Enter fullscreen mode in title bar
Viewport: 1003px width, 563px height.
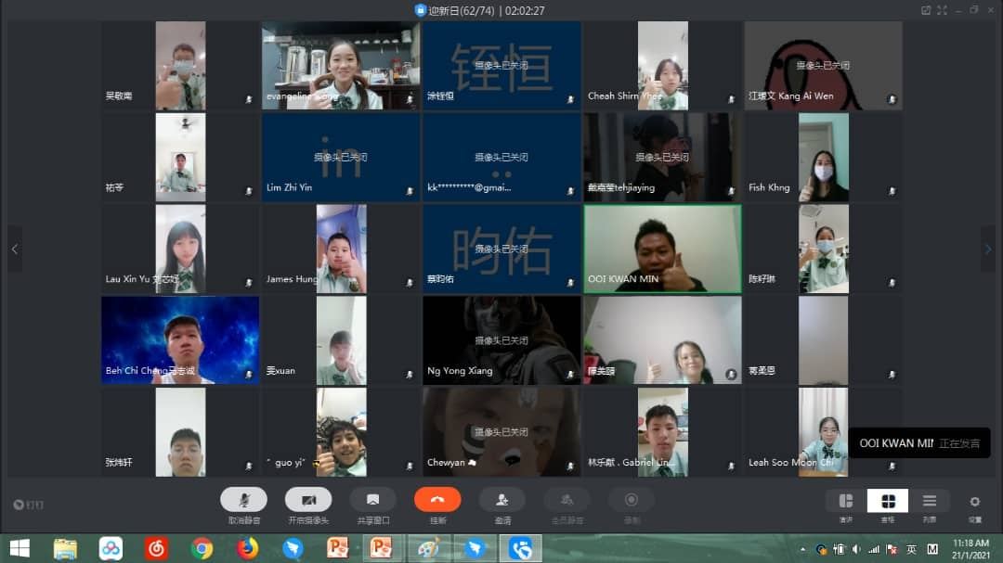pos(942,10)
